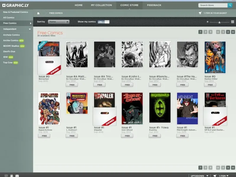Open the mail envelope icon in the status bar
Screen dimensions: 236x177
click(x=17, y=176)
